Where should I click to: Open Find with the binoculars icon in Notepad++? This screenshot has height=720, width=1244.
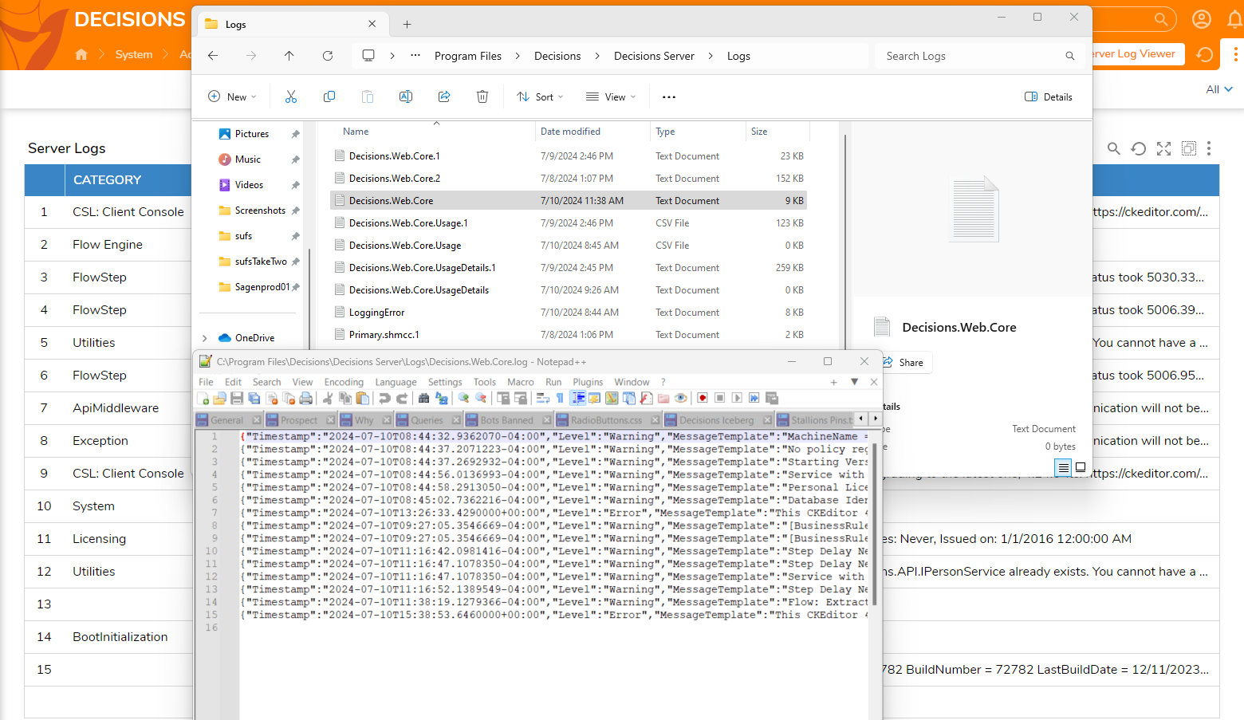[x=423, y=398]
